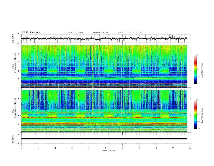Click tick label 10 on the Time axis
Image resolution: width=214 pixels, height=166 pixels.
point(190,148)
